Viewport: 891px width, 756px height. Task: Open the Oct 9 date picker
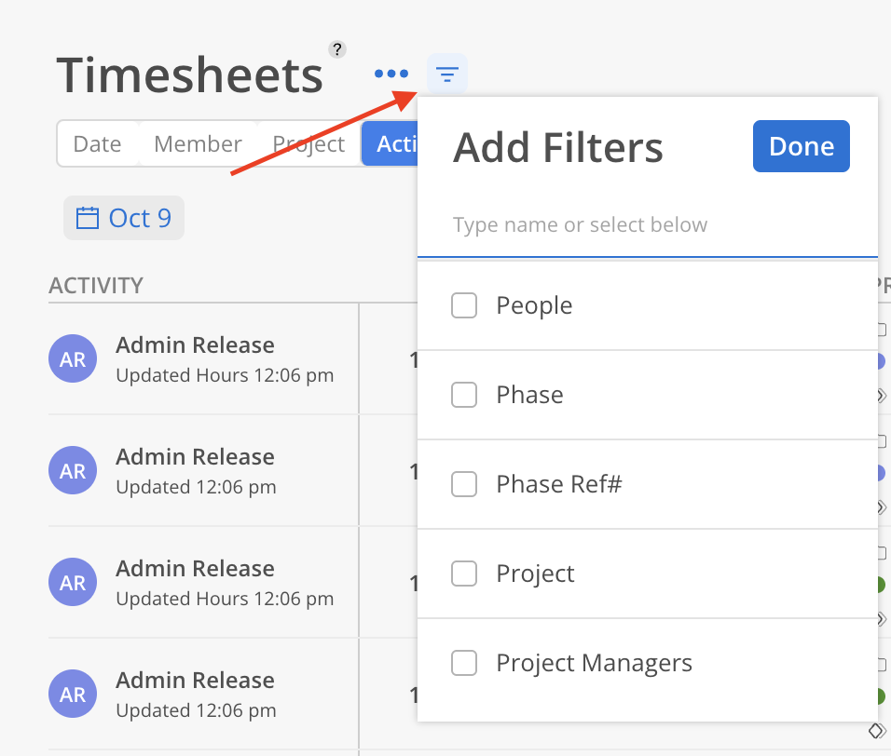coord(139,218)
